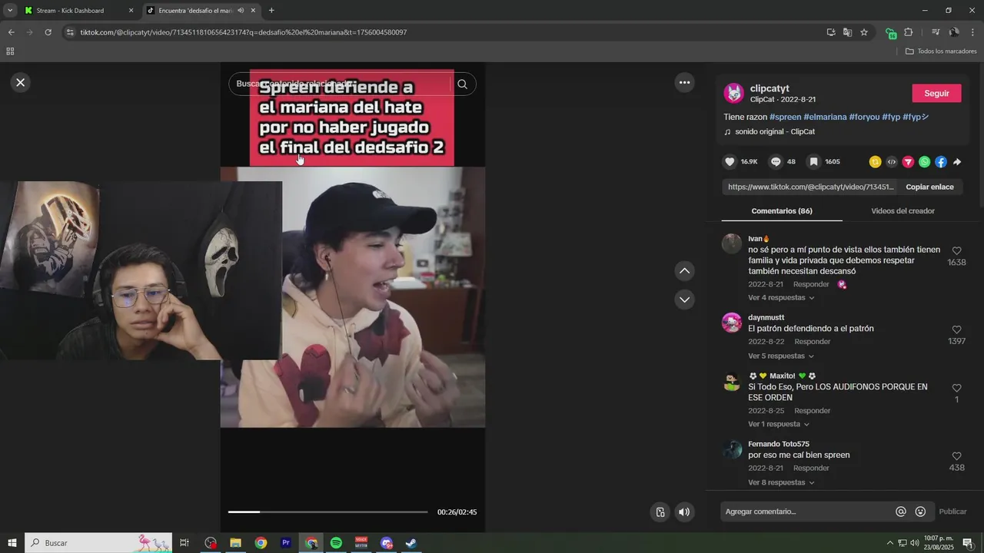Bookmark this page with the star icon
Image resolution: width=984 pixels, height=553 pixels.
point(864,32)
